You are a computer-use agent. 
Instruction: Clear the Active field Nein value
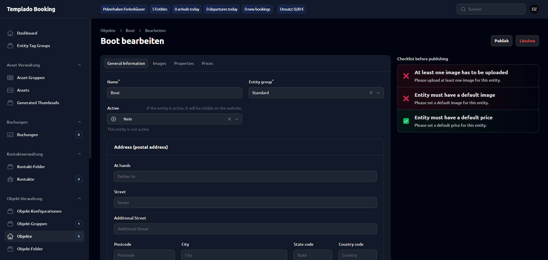click(x=229, y=119)
